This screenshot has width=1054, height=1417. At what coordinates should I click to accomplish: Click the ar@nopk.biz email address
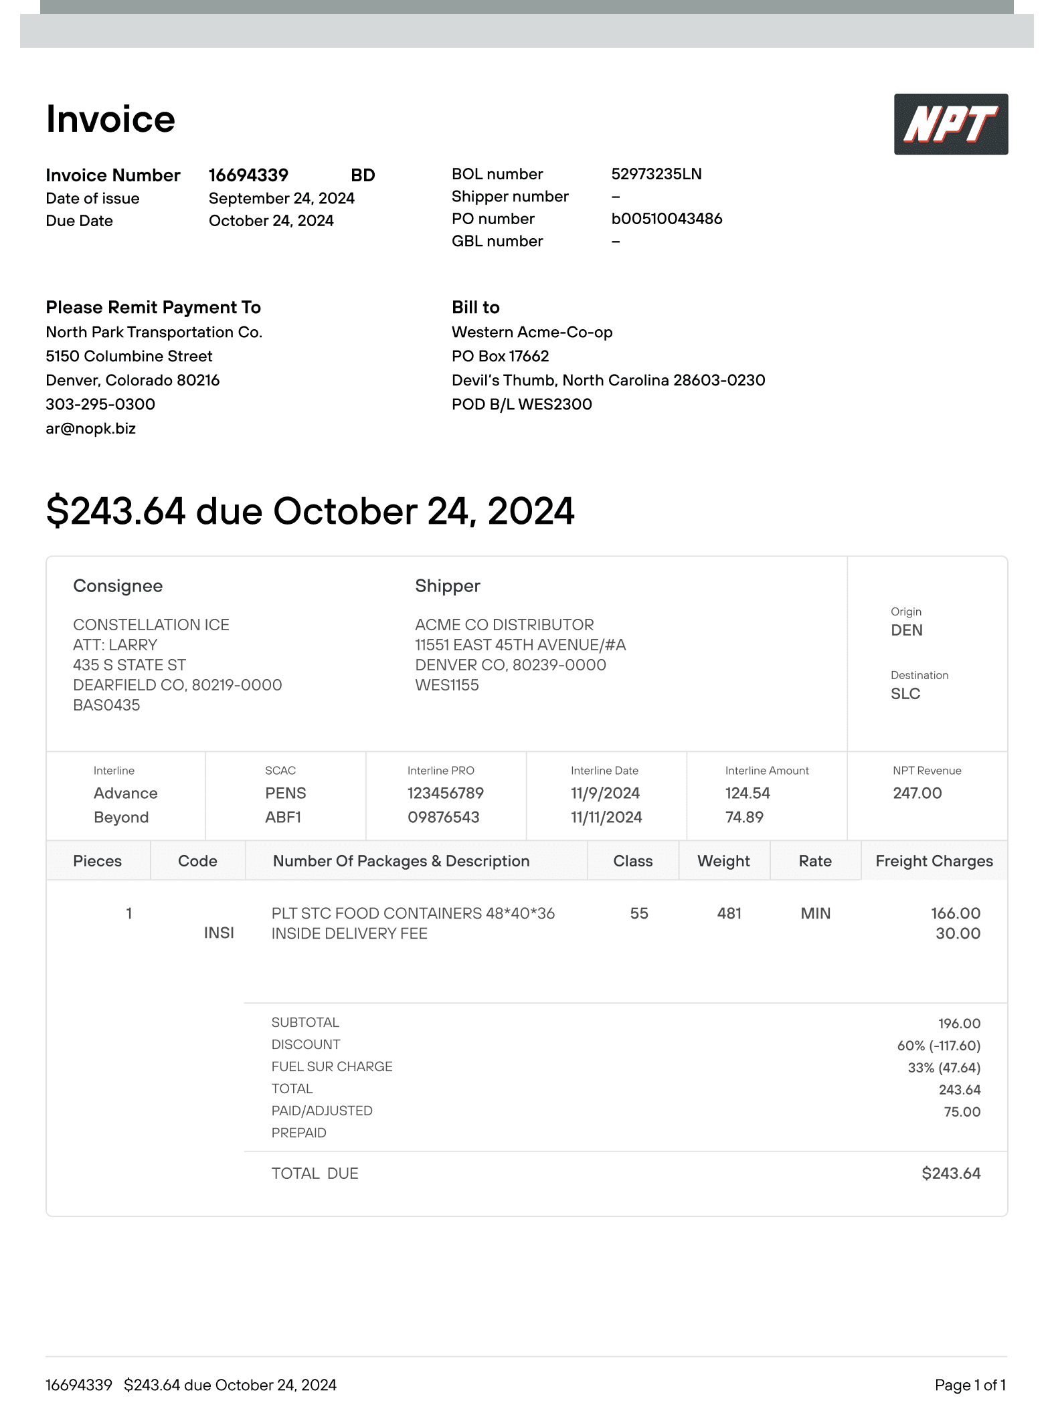[x=90, y=428]
